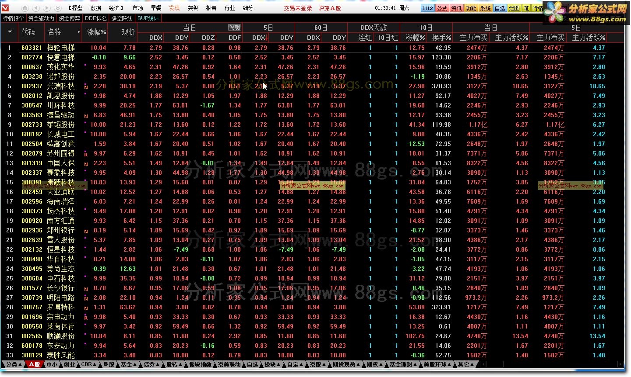The width and height of the screenshot is (631, 377).
Task: Sort by the 连红 column header
Action: (x=365, y=38)
